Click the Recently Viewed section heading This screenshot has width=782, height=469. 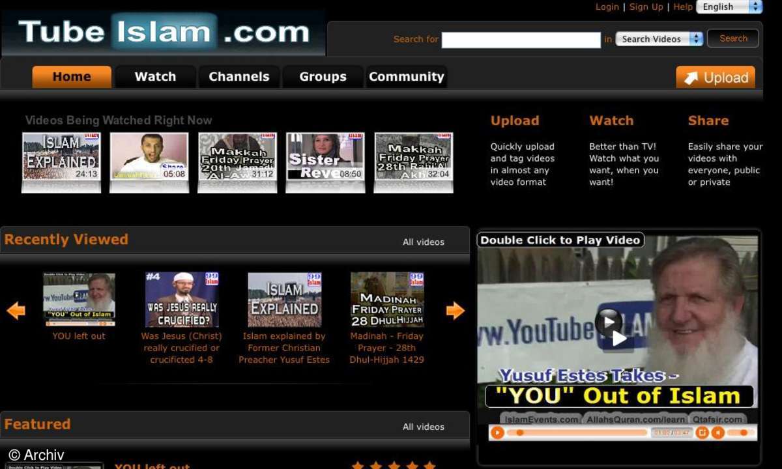pos(66,239)
